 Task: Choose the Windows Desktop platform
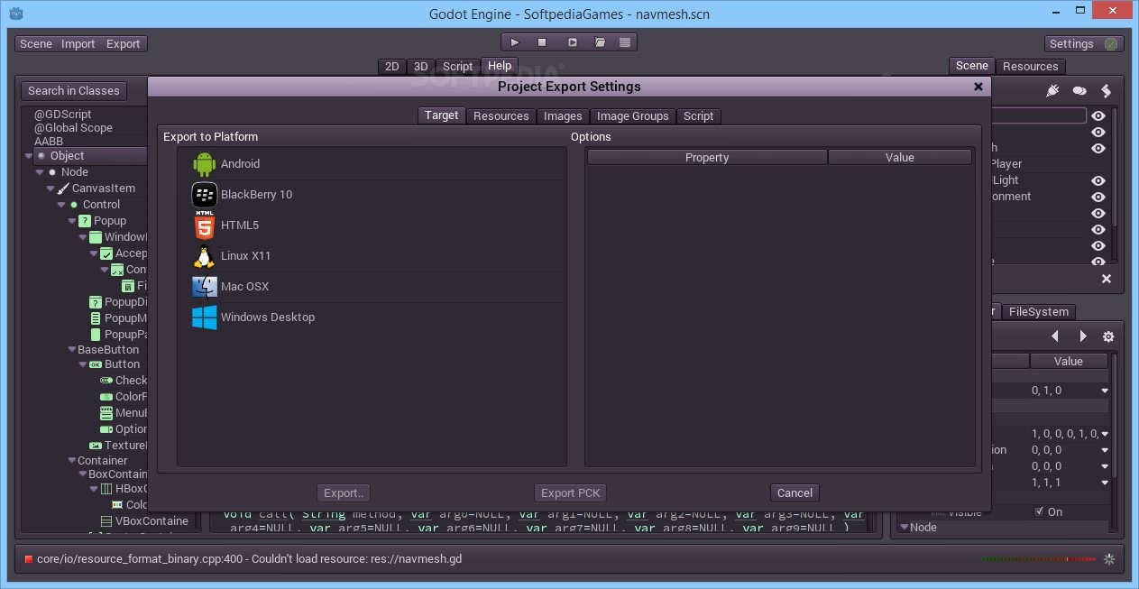[267, 317]
